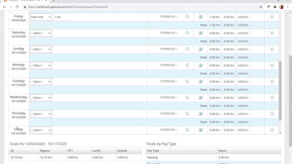Open job lookup for Saturday 10/10/2020
This screenshot has width=292, height=164.
(187, 33)
